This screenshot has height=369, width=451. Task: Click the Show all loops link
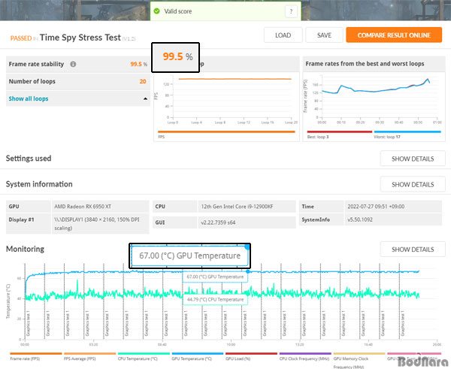point(29,98)
